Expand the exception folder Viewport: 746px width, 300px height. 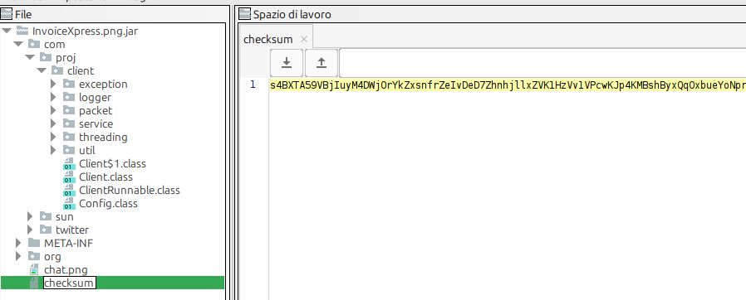pos(53,84)
